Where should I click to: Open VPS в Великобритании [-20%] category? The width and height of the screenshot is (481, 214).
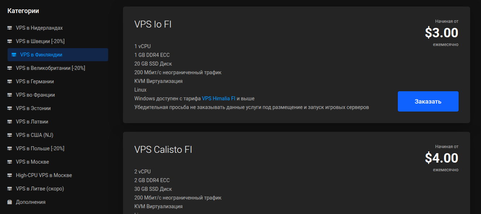coord(50,68)
